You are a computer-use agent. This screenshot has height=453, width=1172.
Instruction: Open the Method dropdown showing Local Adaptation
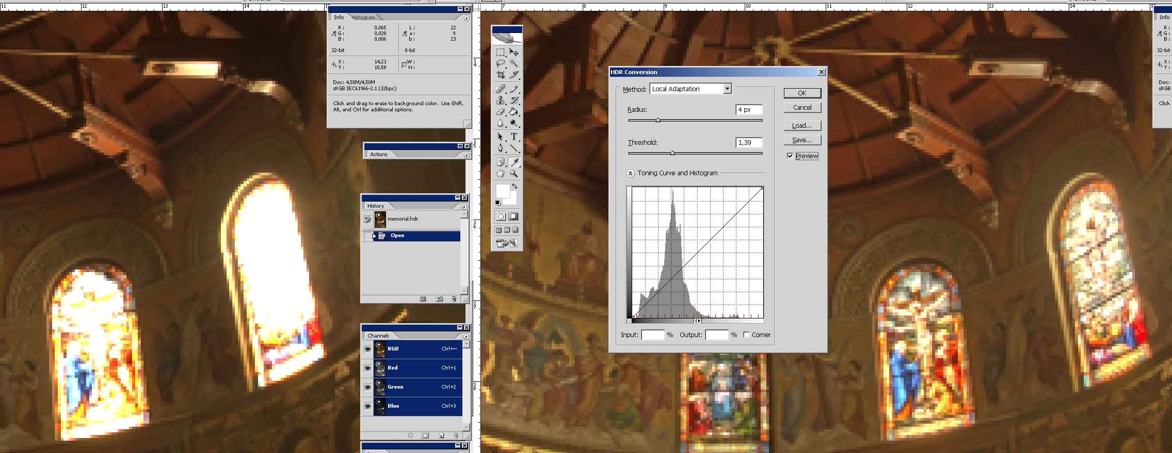tap(691, 89)
